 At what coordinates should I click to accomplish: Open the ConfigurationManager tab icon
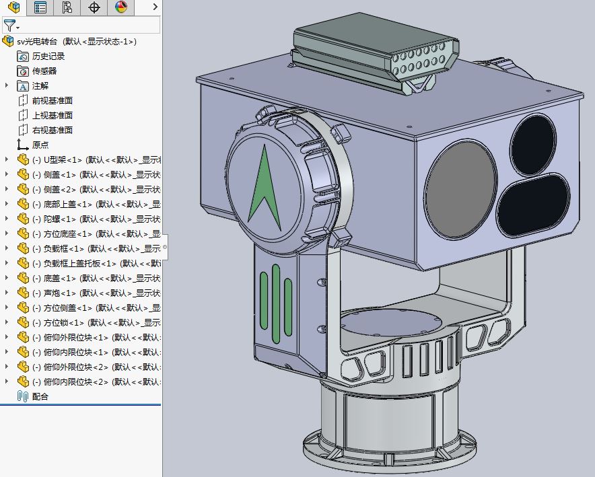pos(67,7)
